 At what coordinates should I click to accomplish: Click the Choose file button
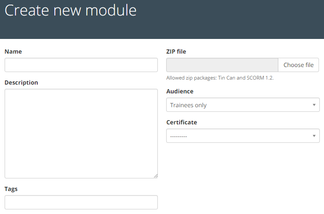tap(298, 65)
